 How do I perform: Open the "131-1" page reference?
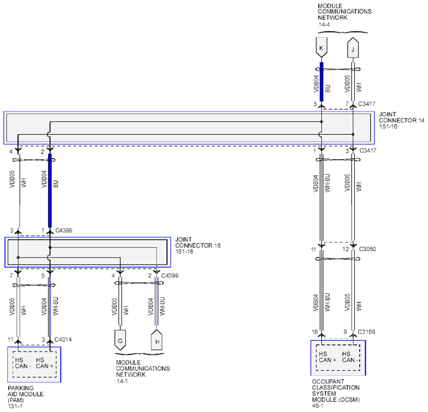pyautogui.click(x=15, y=406)
